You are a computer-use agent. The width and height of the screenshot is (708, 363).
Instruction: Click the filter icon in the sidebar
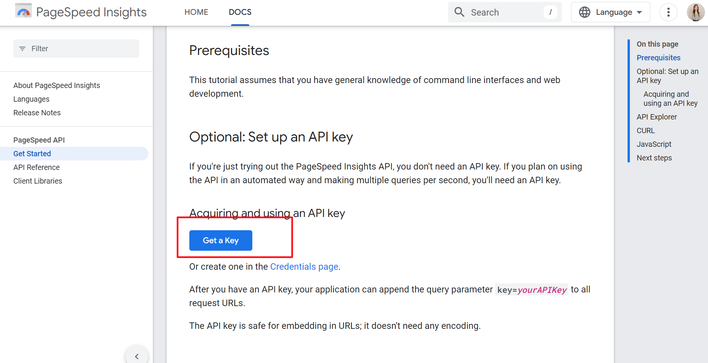(x=22, y=48)
